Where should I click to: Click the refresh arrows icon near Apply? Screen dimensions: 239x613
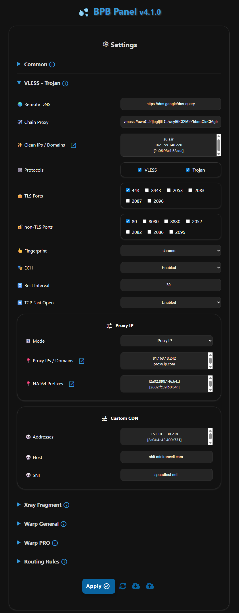[123, 586]
